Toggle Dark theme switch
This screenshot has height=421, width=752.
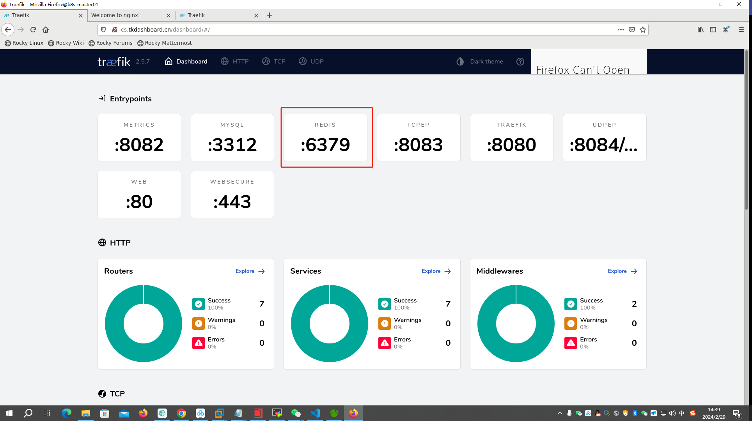479,62
